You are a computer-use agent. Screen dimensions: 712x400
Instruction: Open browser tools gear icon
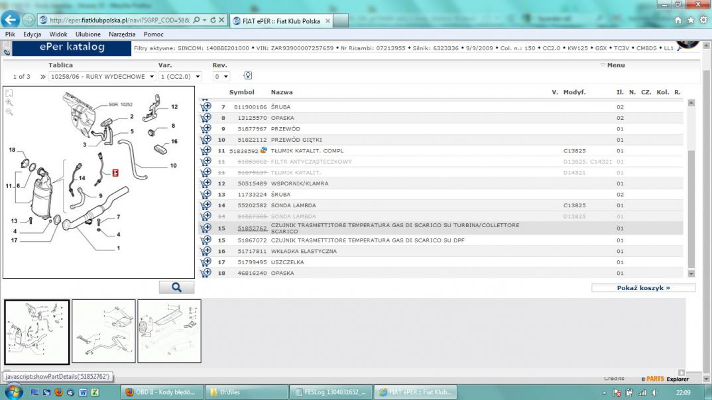(x=703, y=20)
